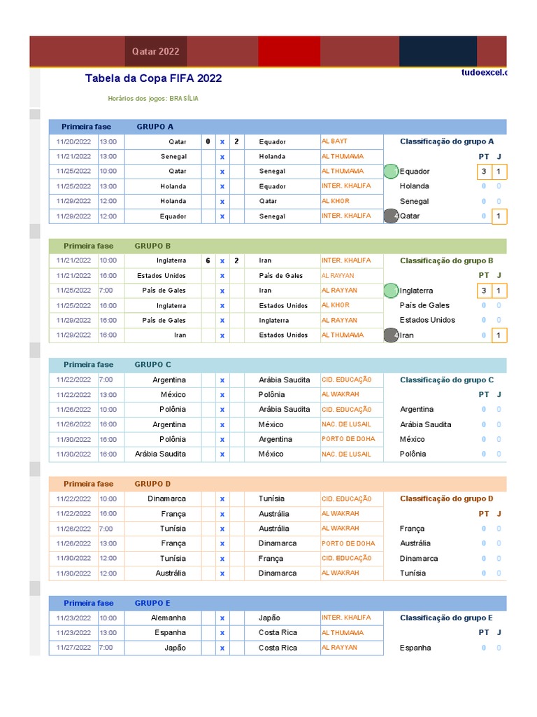Select the 'Qatar 2022' banner label

pos(156,52)
